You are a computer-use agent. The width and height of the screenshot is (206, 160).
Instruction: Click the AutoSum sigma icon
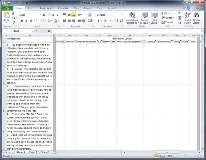179,13
